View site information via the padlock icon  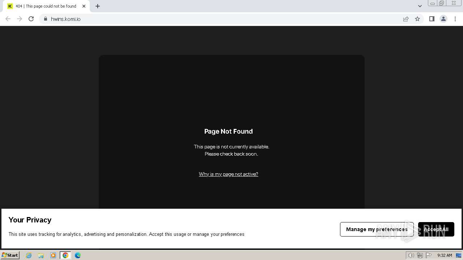(45, 19)
